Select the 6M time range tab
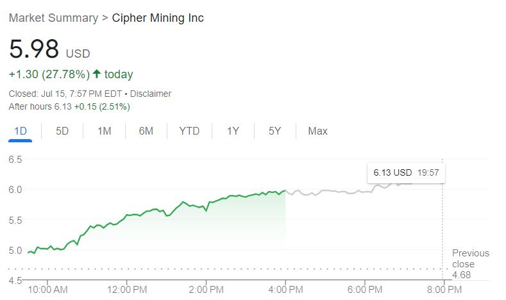 [x=146, y=131]
